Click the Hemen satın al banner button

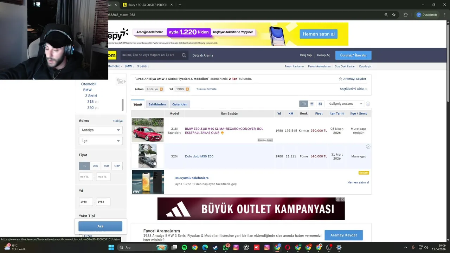tap(319, 34)
